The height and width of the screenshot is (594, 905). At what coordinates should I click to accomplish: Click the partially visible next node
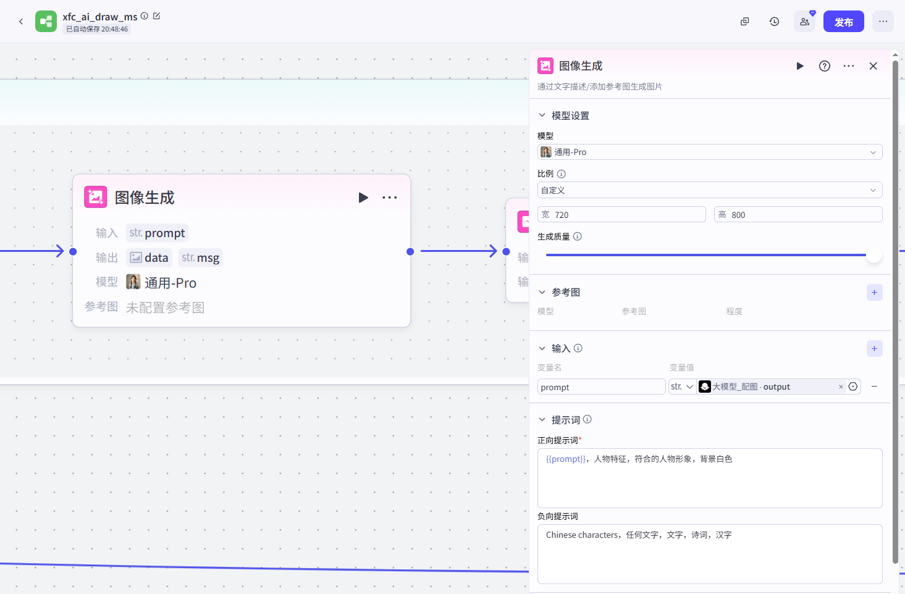pos(518,250)
